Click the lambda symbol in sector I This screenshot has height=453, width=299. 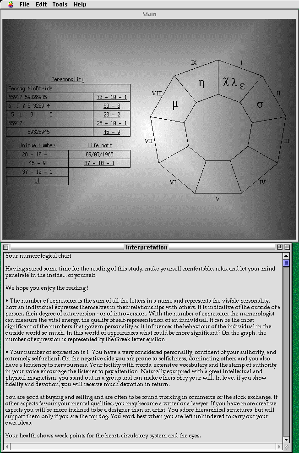pos(234,82)
